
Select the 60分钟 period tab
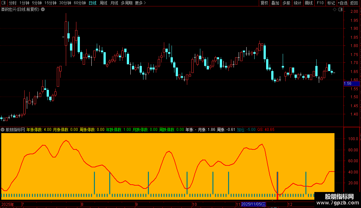(80, 3)
